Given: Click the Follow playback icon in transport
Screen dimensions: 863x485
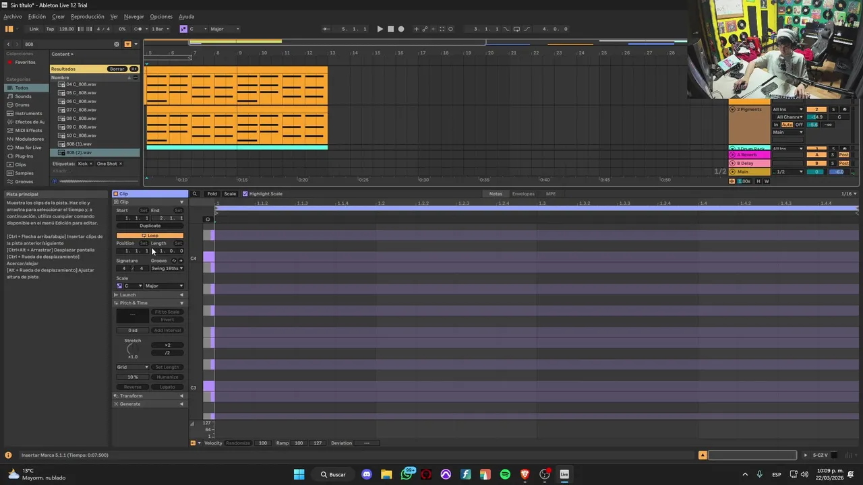Looking at the screenshot, I should pos(326,29).
